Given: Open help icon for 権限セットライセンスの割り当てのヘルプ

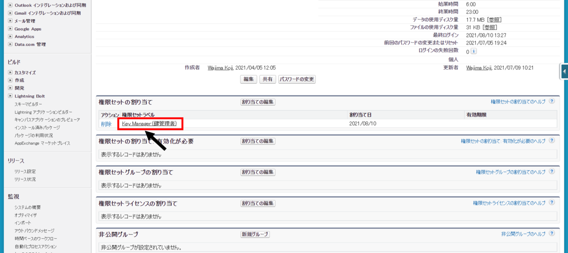Looking at the screenshot, I should click(x=552, y=203).
